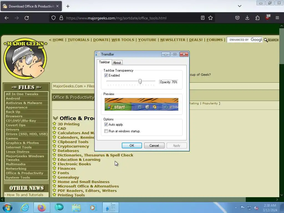Launch Internet Explorer from taskbar

25,207
